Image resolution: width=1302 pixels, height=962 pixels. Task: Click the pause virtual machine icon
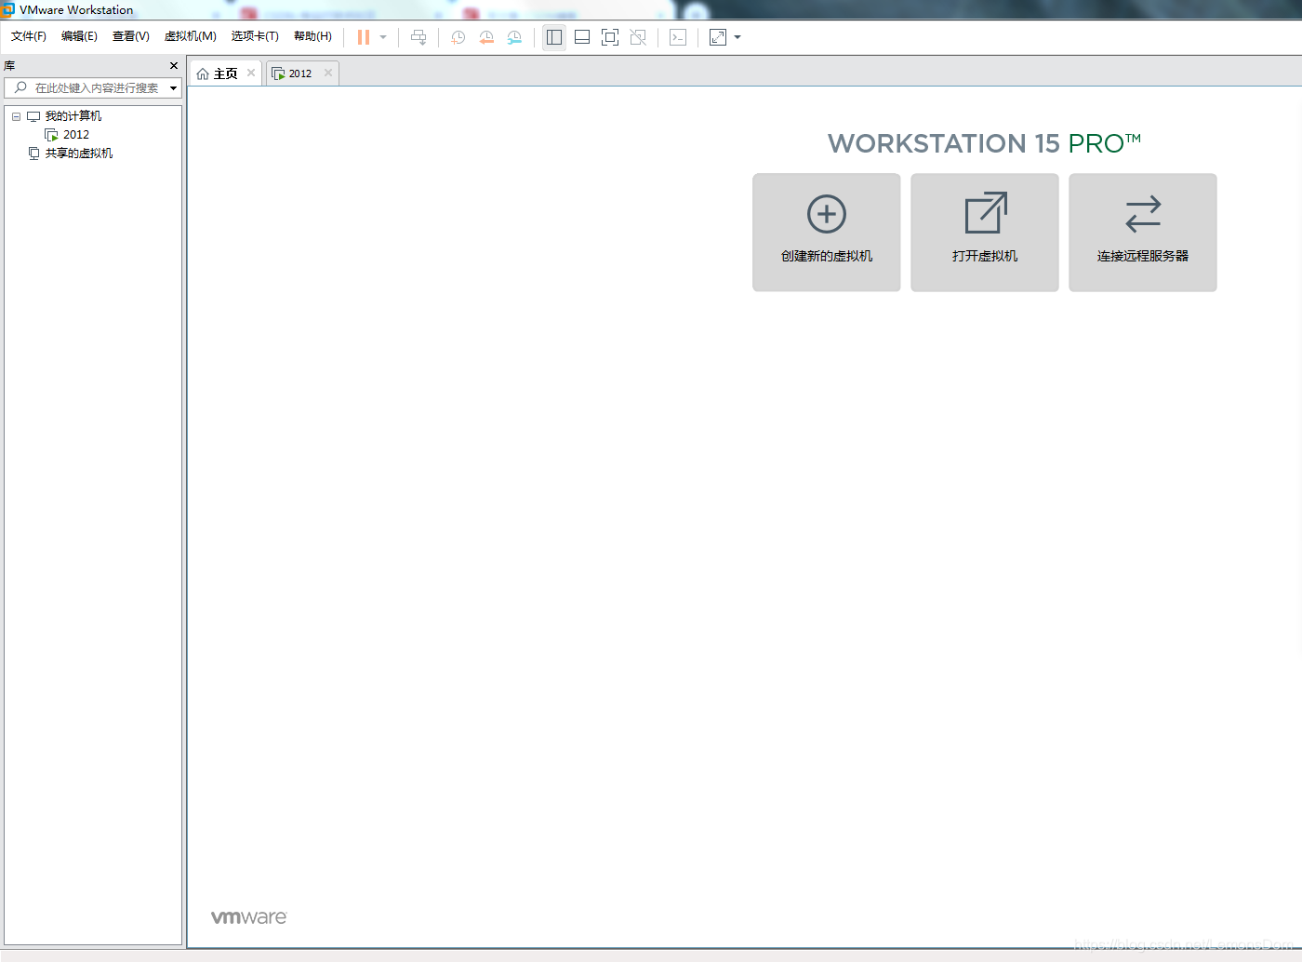(x=364, y=37)
